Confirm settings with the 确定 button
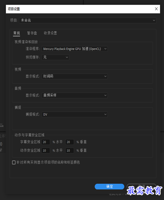164x200 pixels. click(x=110, y=187)
